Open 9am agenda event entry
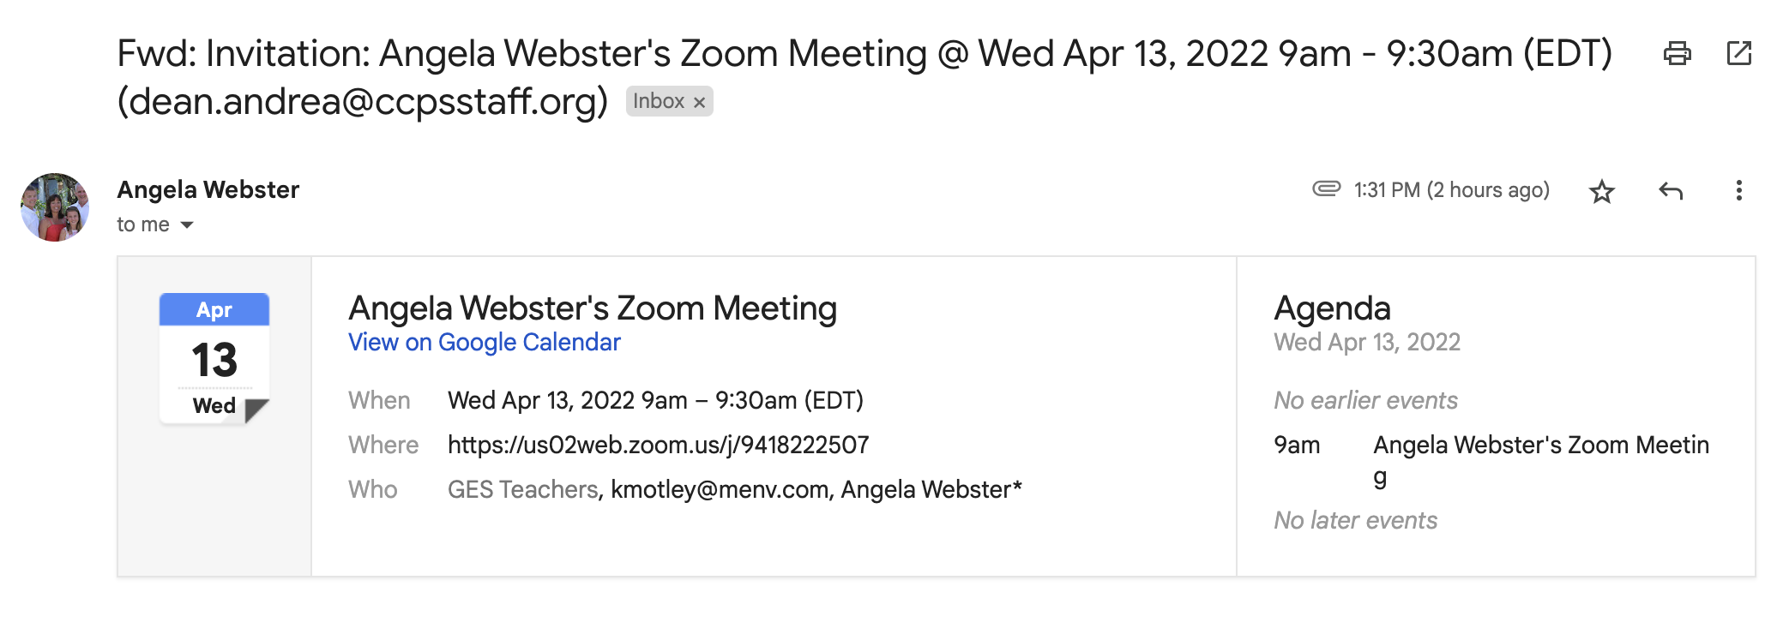Image resolution: width=1777 pixels, height=634 pixels. (x=1540, y=446)
